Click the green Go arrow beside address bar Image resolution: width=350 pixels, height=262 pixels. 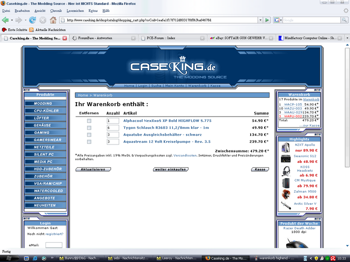click(267, 20)
